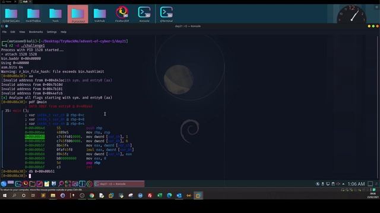Open the Tools desktop folder
Image resolution: width=380 pixels, height=213 pixels.
(55, 15)
